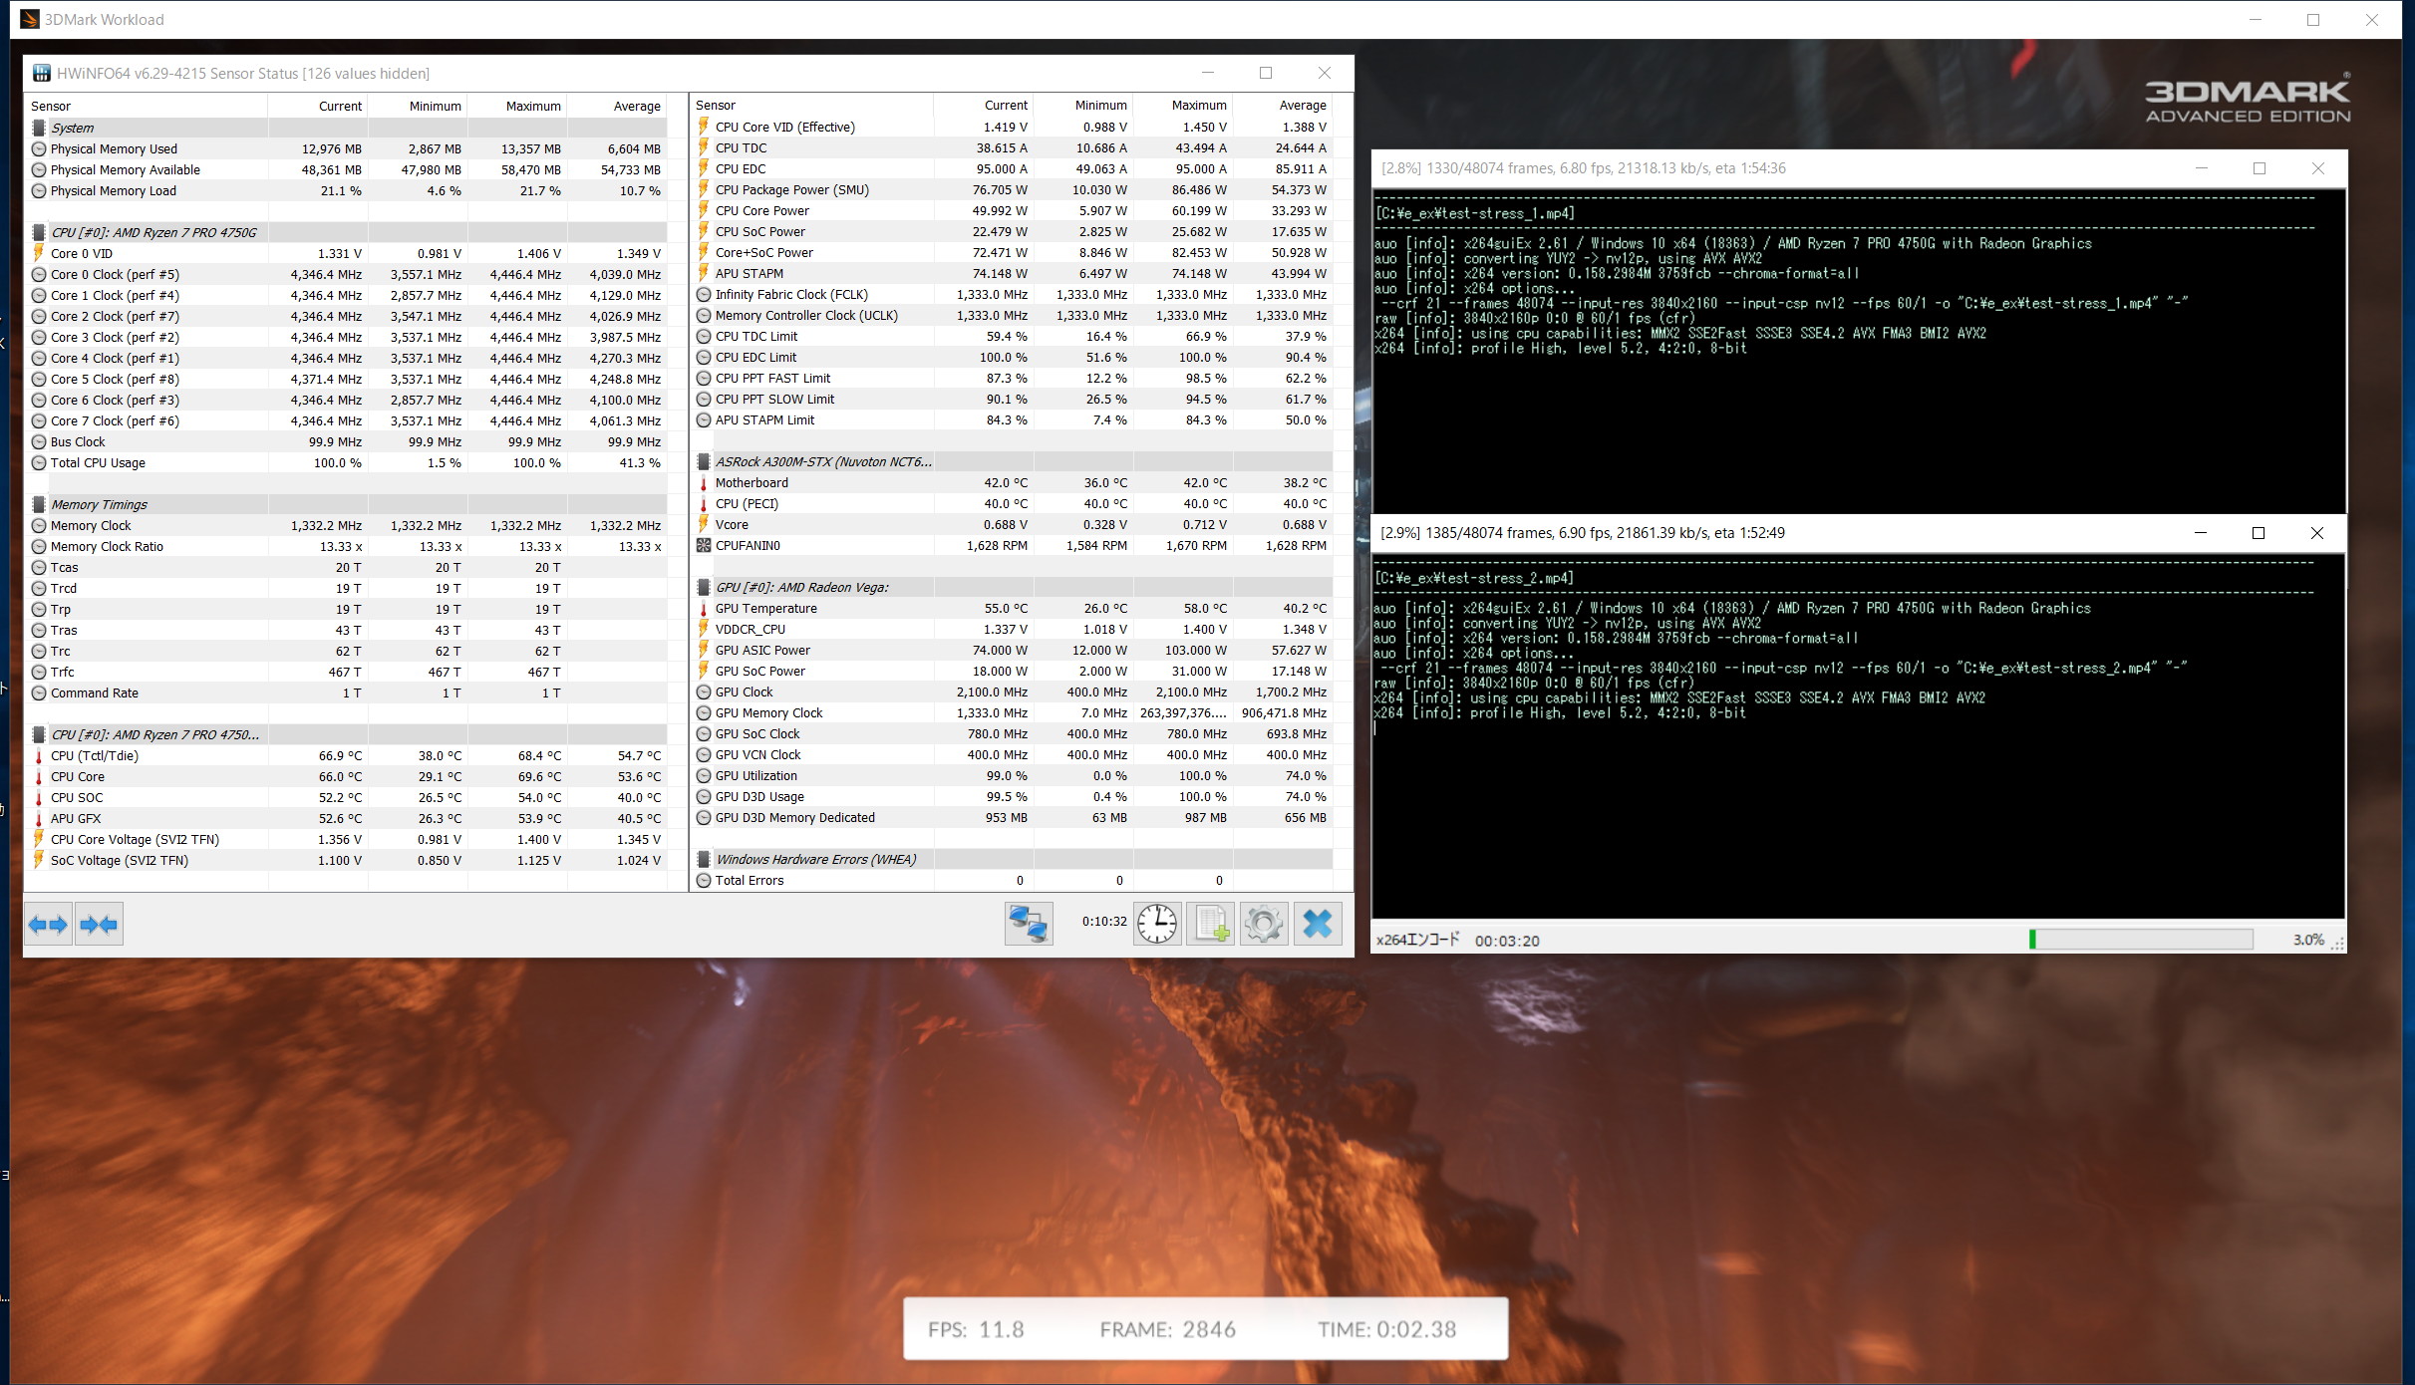Click the 3DMark FPS 11.8 readout
Viewport: 2415px width, 1385px height.
click(976, 1329)
